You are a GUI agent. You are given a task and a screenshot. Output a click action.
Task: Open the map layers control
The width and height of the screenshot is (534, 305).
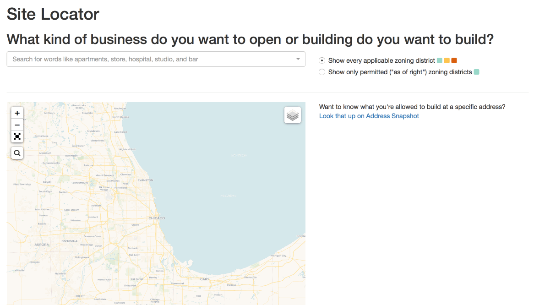pos(293,115)
